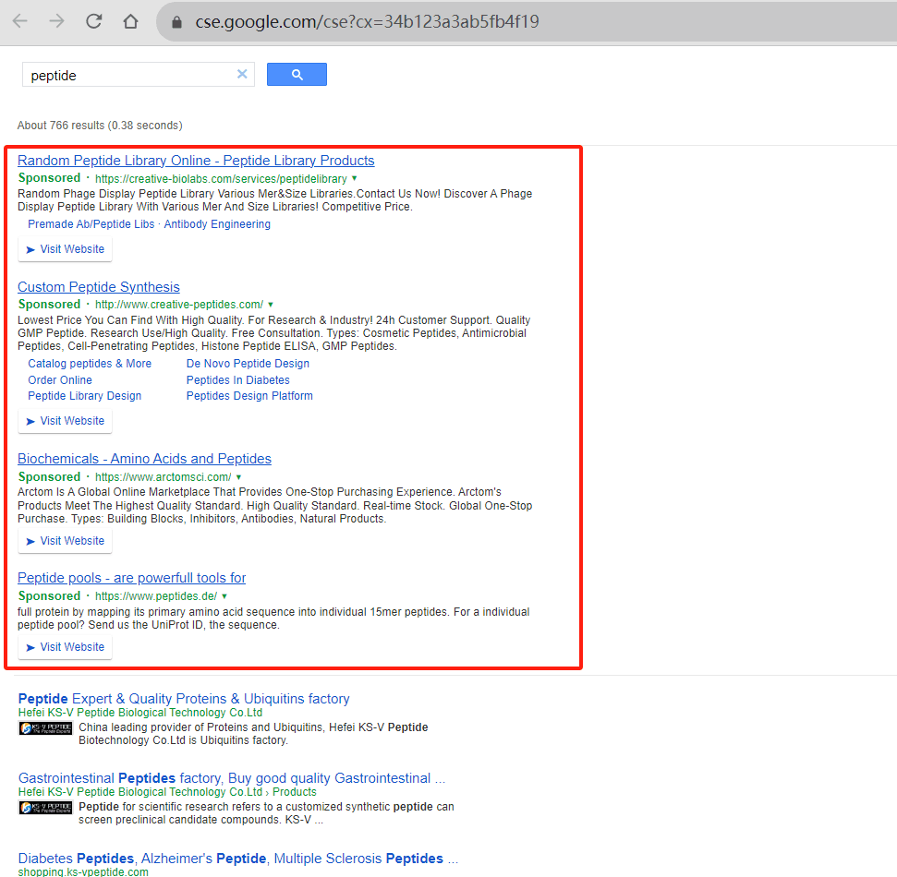Open Peptides In Diabetes sitelink
Screen dimensions: 897x877
tap(238, 380)
